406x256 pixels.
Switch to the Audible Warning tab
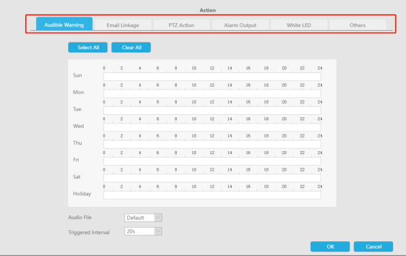pos(64,25)
